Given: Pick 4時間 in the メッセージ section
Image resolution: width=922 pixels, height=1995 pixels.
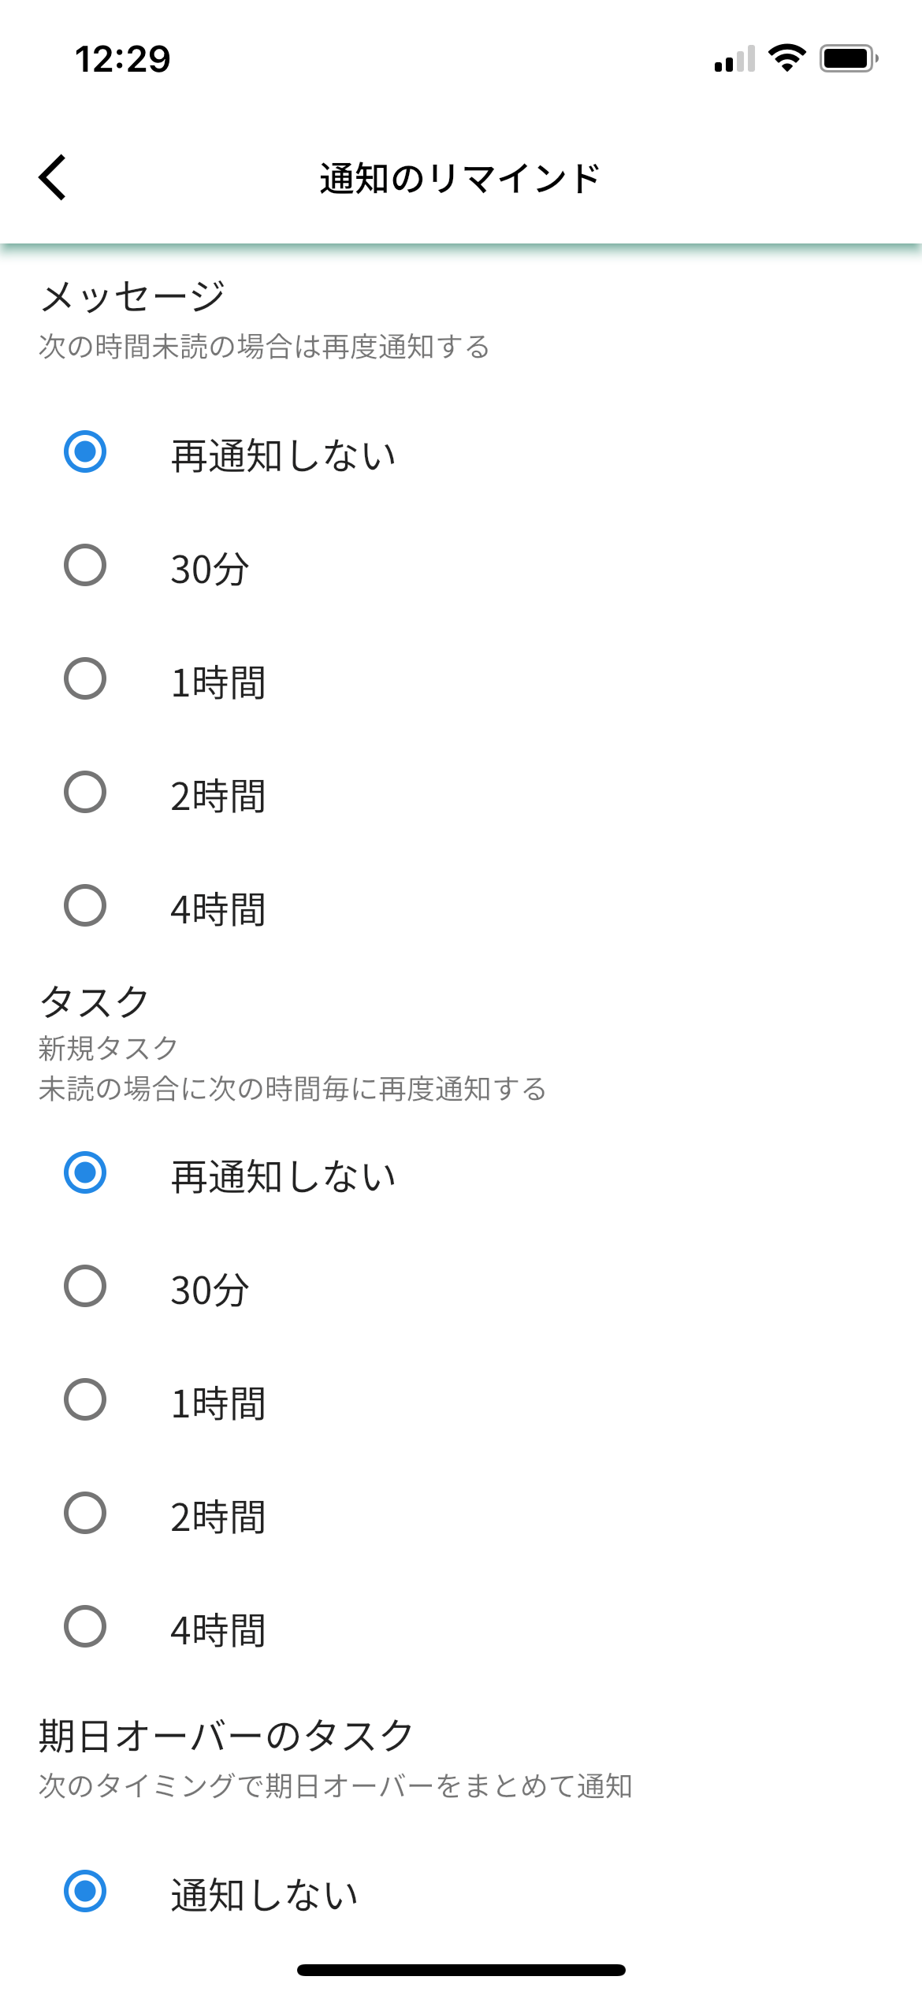Looking at the screenshot, I should (85, 905).
